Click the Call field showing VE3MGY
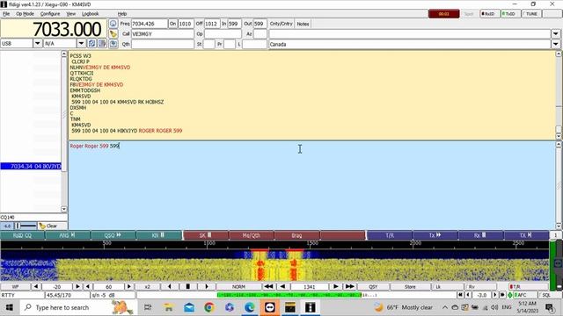The height and width of the screenshot is (316, 563). (162, 33)
